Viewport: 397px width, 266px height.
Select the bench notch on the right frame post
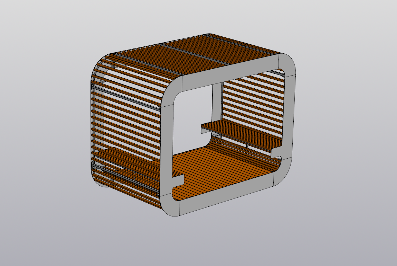(276, 152)
